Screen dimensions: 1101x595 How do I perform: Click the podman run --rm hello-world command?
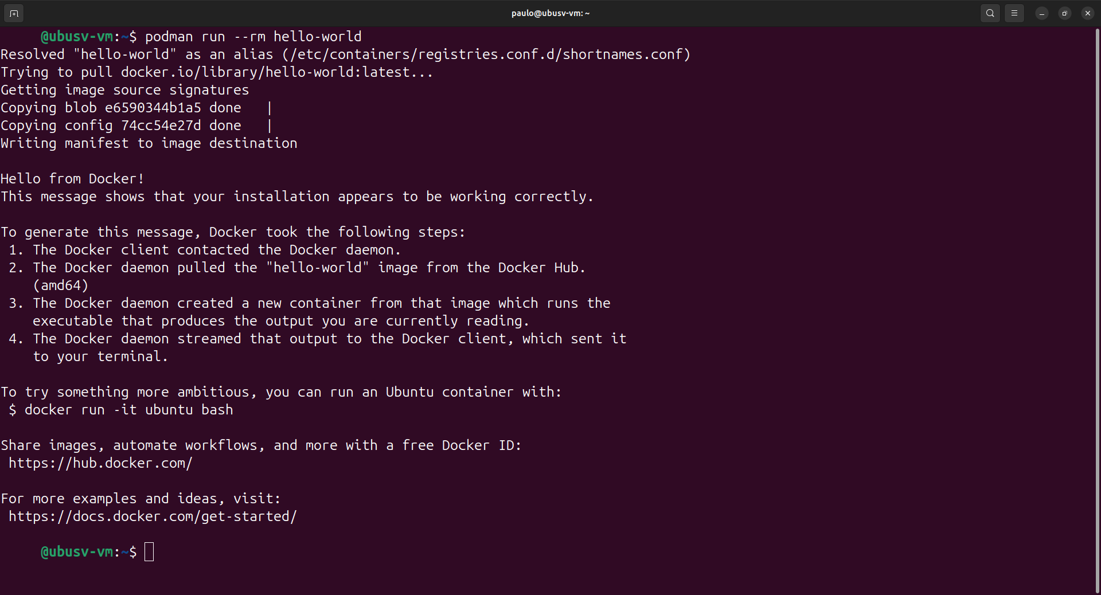[252, 36]
